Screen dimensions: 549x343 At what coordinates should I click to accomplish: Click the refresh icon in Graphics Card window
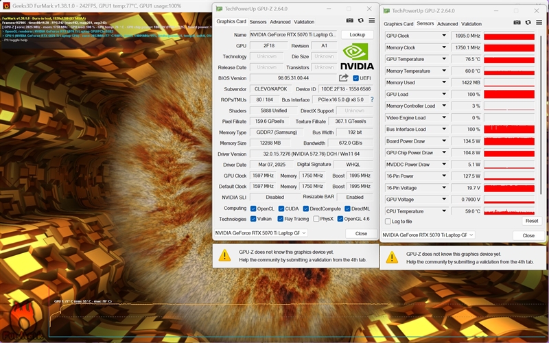pyautogui.click(x=361, y=21)
